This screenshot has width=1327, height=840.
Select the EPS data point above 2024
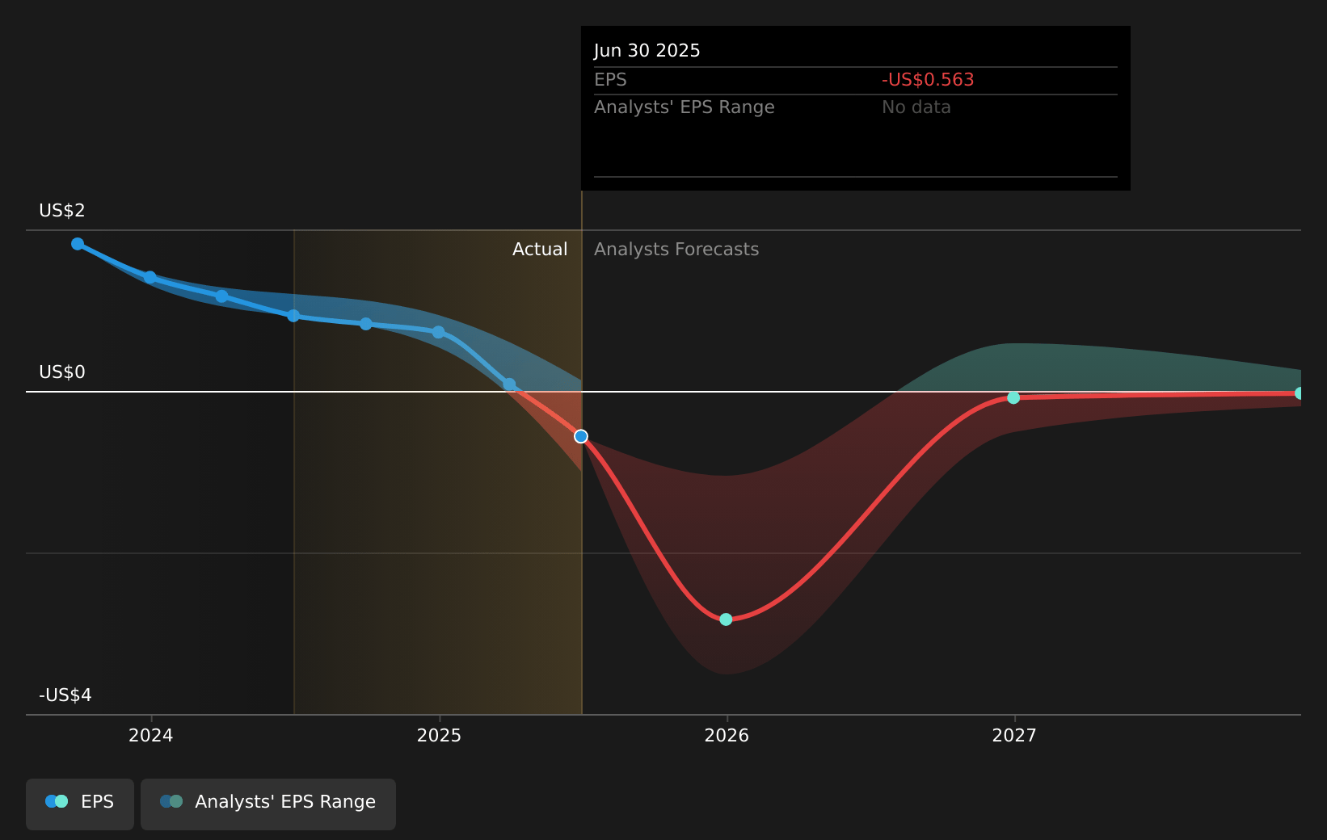[x=150, y=277]
